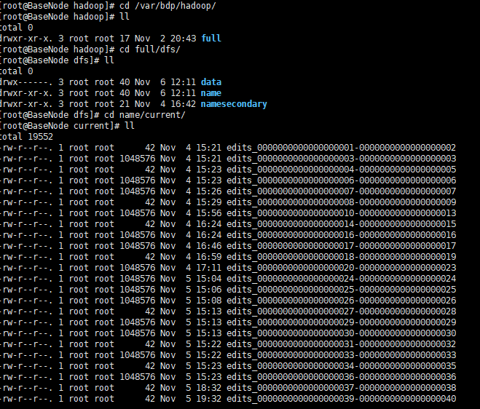Click the 15:04 timestamp

(x=209, y=279)
